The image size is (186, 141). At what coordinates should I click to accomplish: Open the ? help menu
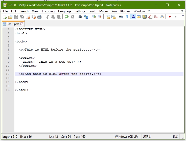pyautogui.click(x=149, y=11)
